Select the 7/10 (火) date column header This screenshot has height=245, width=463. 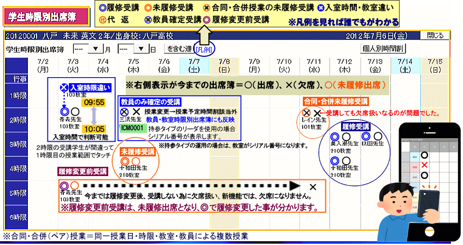click(284, 66)
